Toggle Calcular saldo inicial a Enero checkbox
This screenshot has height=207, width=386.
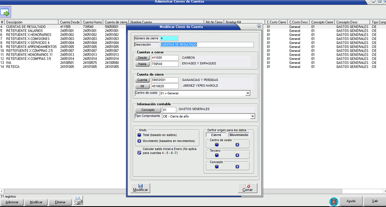click(x=139, y=153)
